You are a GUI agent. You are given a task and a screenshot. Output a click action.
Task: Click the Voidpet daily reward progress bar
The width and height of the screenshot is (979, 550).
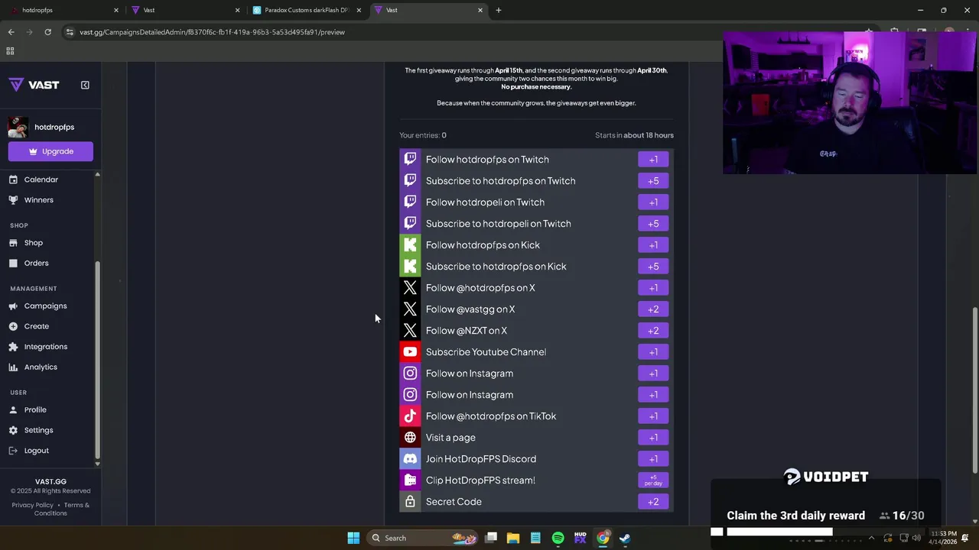tap(779, 532)
